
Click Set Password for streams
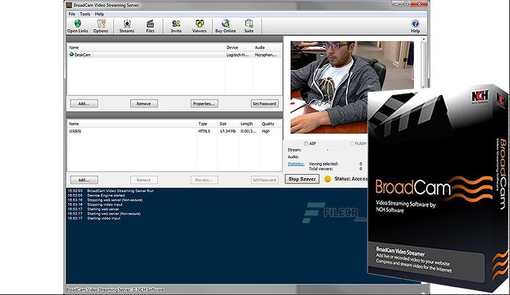pyautogui.click(x=264, y=103)
